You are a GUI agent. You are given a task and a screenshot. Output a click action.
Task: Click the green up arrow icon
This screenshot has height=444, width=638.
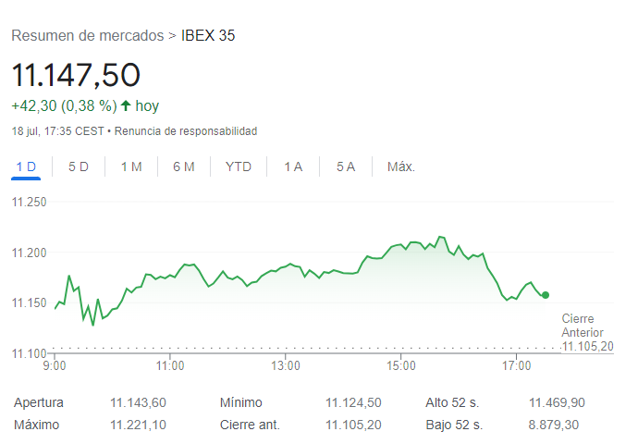126,105
